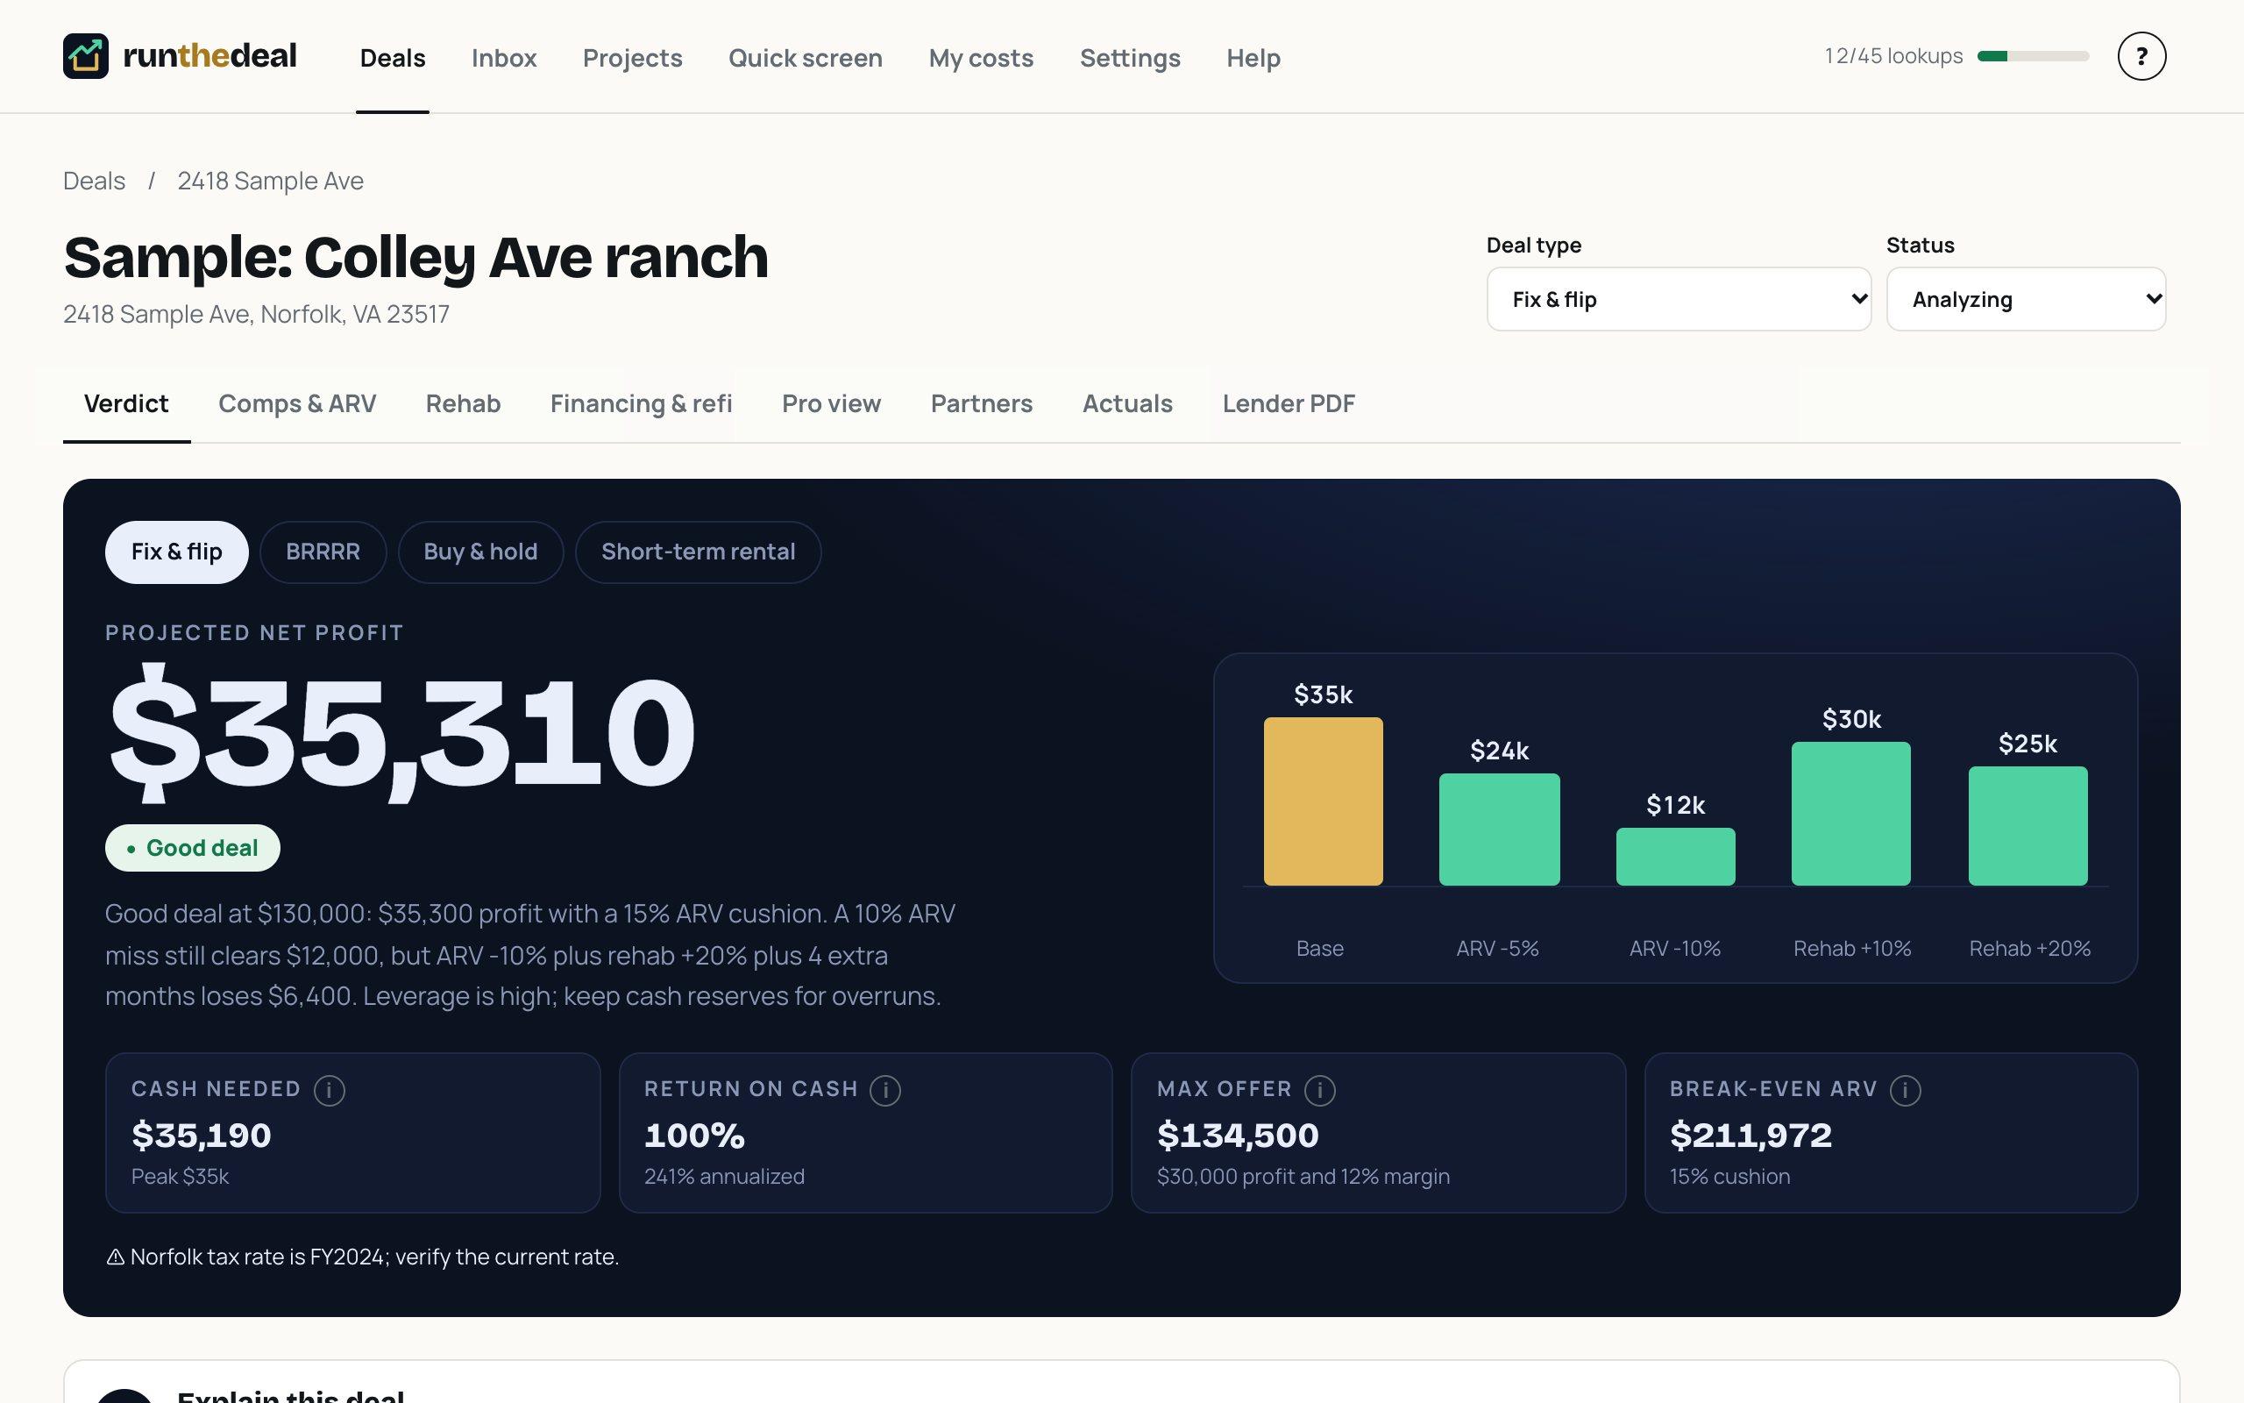
Task: Open the Status dropdown
Action: coord(2026,299)
